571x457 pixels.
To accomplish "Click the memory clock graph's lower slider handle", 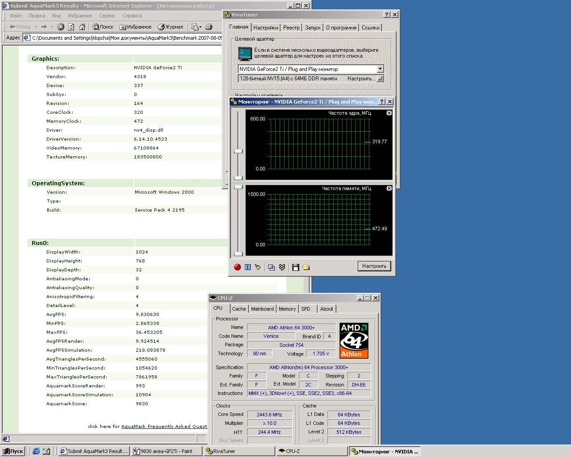I will coord(238,254).
